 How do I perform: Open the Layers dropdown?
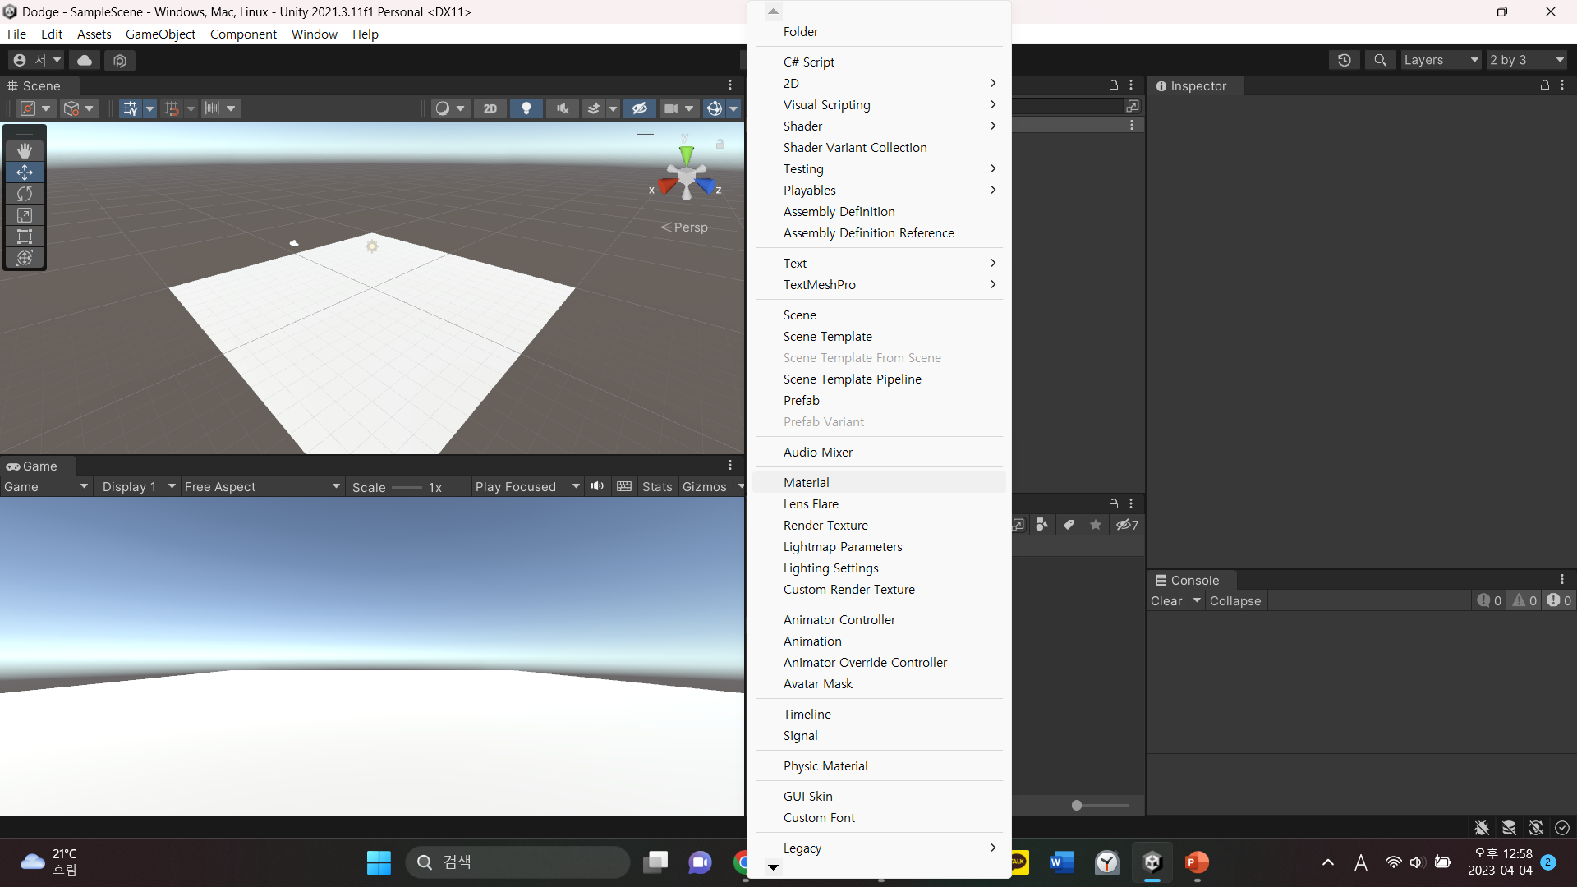tap(1441, 60)
